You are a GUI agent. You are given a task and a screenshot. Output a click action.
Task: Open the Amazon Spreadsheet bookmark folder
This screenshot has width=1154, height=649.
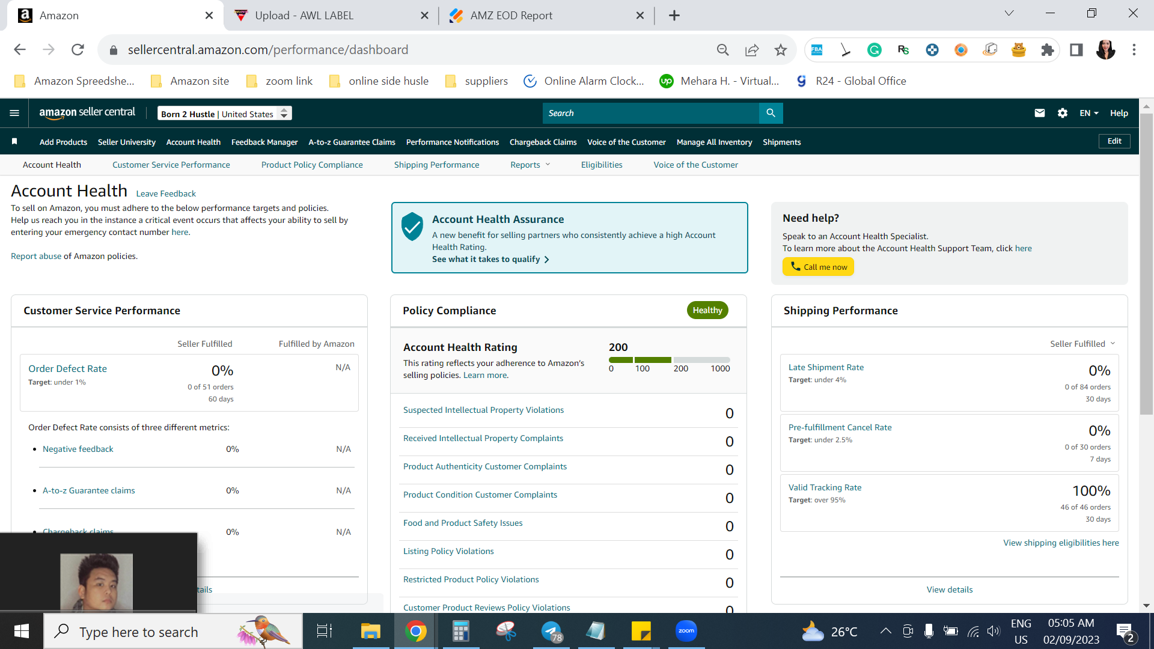click(75, 81)
